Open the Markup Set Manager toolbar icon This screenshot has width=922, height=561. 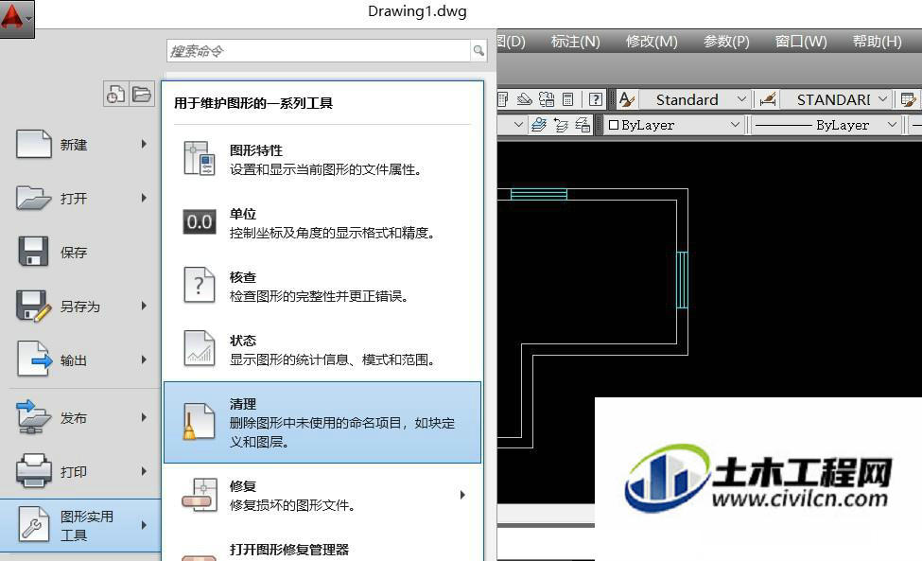coord(547,99)
